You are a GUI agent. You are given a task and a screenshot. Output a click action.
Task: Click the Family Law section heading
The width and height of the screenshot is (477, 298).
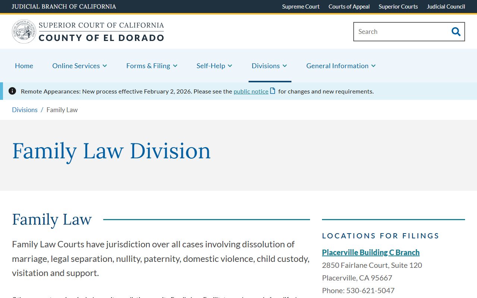coord(52,219)
